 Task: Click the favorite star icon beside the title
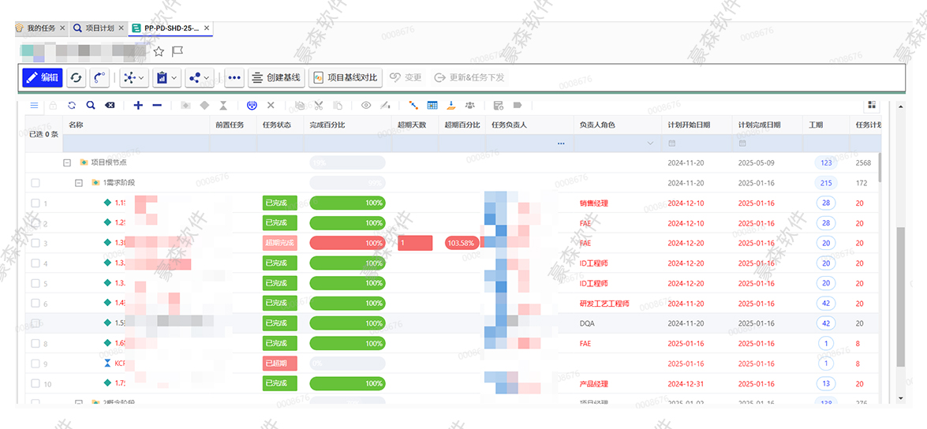pyautogui.click(x=159, y=51)
